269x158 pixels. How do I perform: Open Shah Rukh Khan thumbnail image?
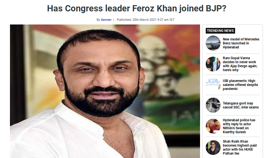click(213, 147)
